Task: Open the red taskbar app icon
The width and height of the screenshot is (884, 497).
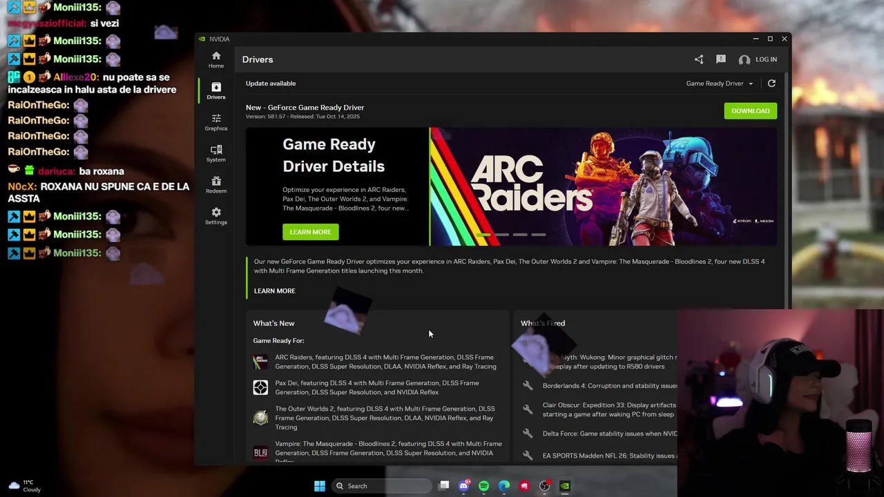Action: (x=524, y=486)
